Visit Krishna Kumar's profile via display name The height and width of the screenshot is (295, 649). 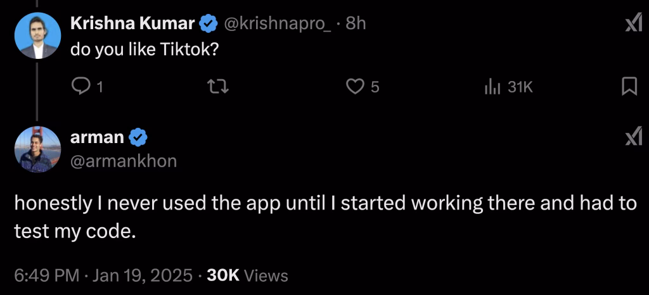(x=132, y=24)
